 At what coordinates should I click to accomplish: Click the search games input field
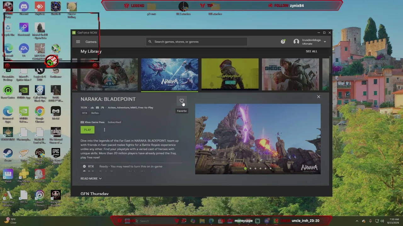(x=196, y=42)
